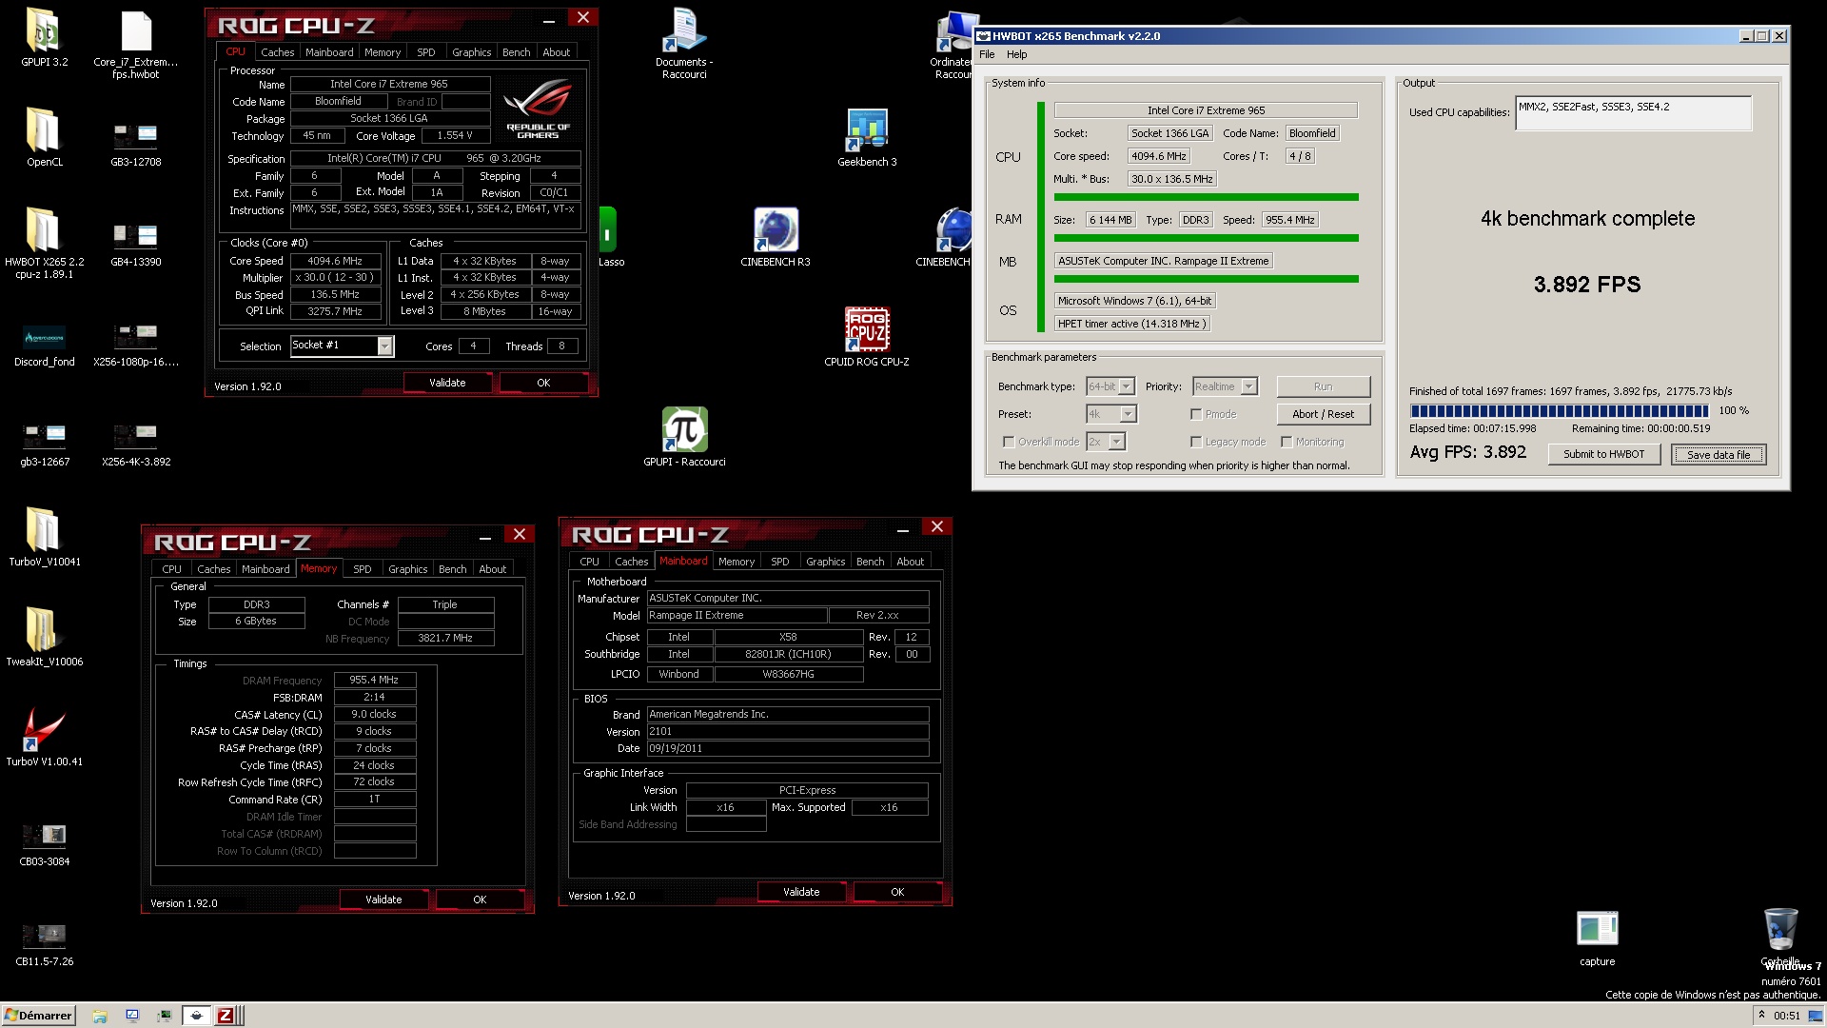Expand the Socket #1 selection dropdown
The image size is (1827, 1028).
pos(385,346)
